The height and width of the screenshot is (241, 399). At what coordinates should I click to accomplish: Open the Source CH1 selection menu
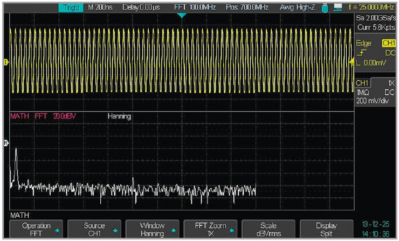tap(94, 230)
